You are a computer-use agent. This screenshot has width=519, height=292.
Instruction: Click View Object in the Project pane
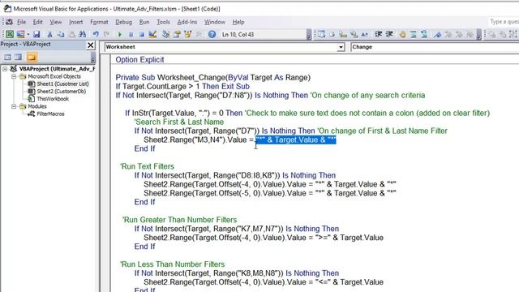18,57
